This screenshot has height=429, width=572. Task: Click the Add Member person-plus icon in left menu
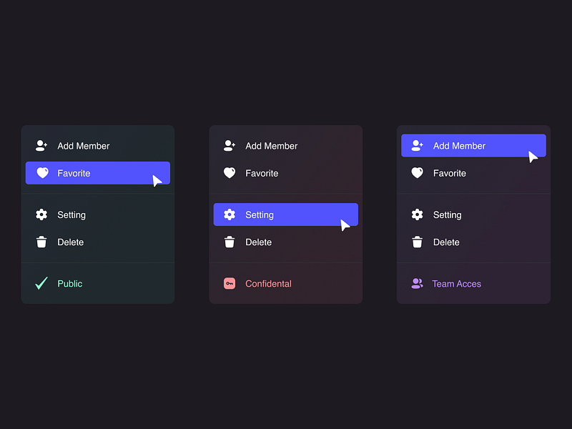point(41,146)
